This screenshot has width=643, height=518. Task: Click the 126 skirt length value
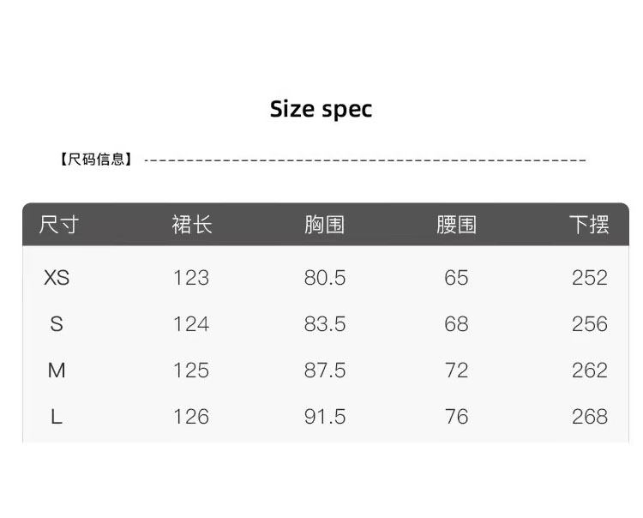point(191,417)
